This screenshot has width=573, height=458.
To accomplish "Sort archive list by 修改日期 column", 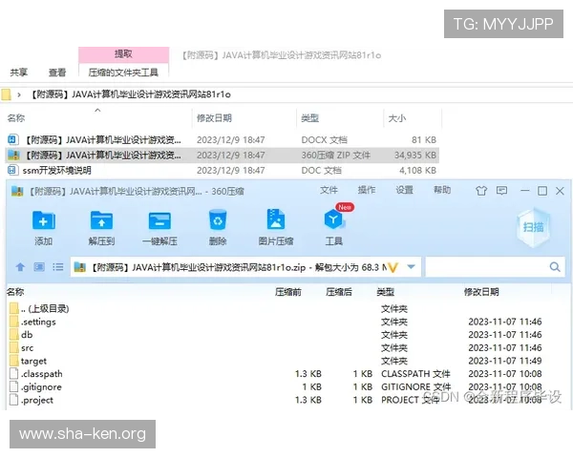I will 481,292.
